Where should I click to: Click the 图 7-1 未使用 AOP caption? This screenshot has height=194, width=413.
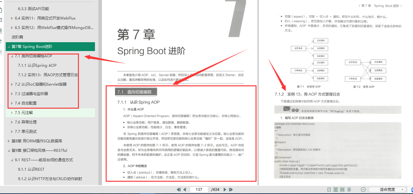click(x=309, y=87)
